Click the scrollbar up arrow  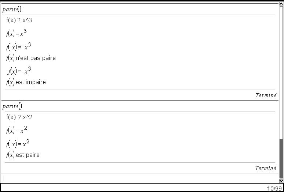point(281,3)
